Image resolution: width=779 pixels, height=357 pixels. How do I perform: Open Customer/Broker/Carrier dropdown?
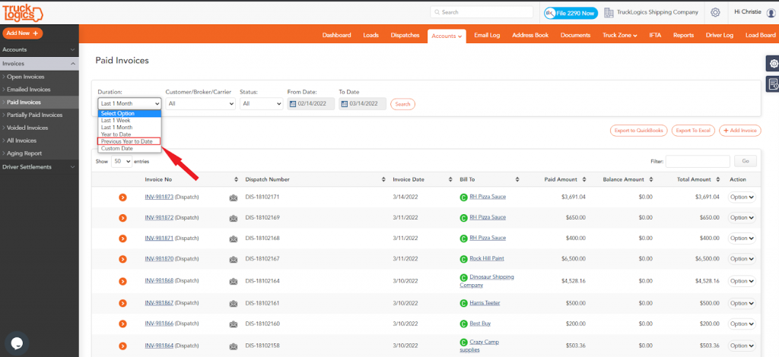pos(201,103)
